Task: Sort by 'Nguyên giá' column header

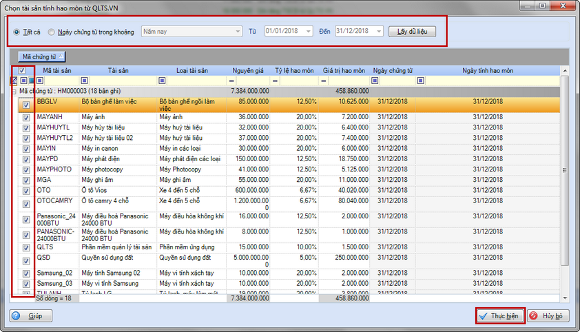Action: 248,70
